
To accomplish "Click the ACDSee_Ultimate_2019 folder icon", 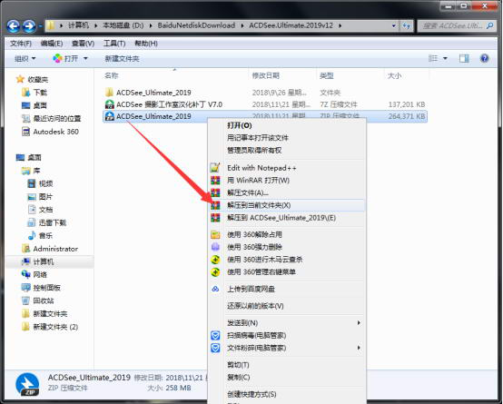I will coord(109,93).
